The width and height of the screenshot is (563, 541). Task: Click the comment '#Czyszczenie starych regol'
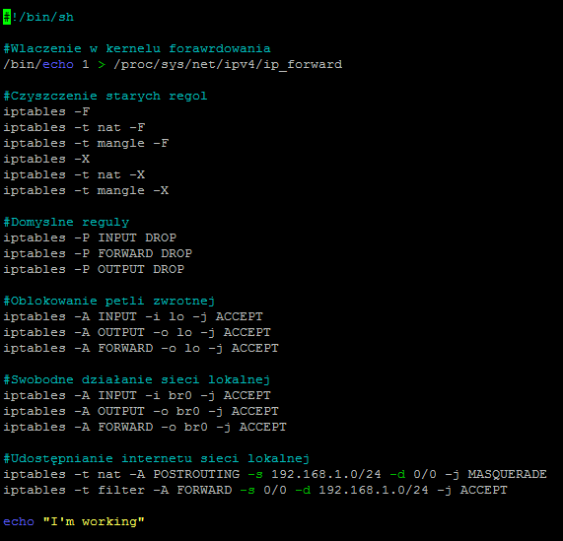pos(106,96)
